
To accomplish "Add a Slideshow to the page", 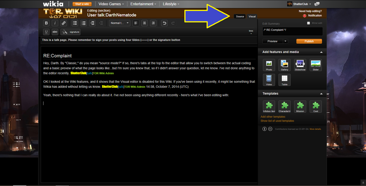I will (300, 65).
